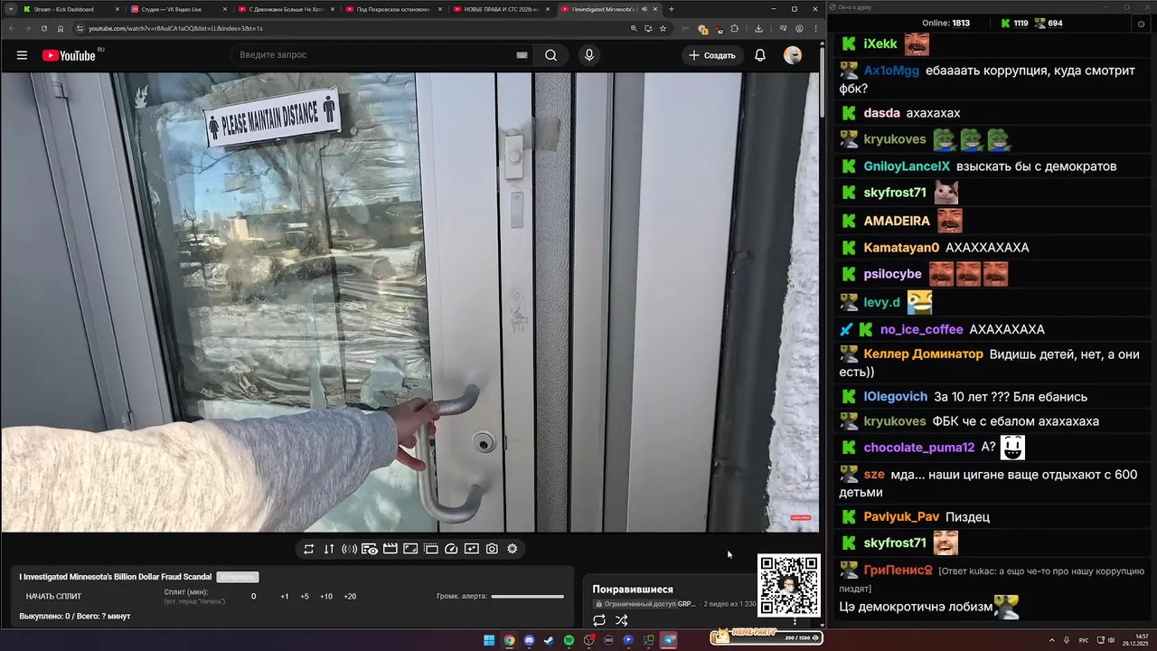This screenshot has height=651, width=1157.
Task: Click the YouTube page scrollbar
Action: point(822,81)
